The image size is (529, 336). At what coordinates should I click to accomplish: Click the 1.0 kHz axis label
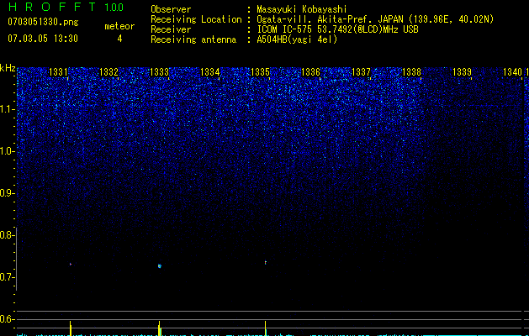pos(7,151)
